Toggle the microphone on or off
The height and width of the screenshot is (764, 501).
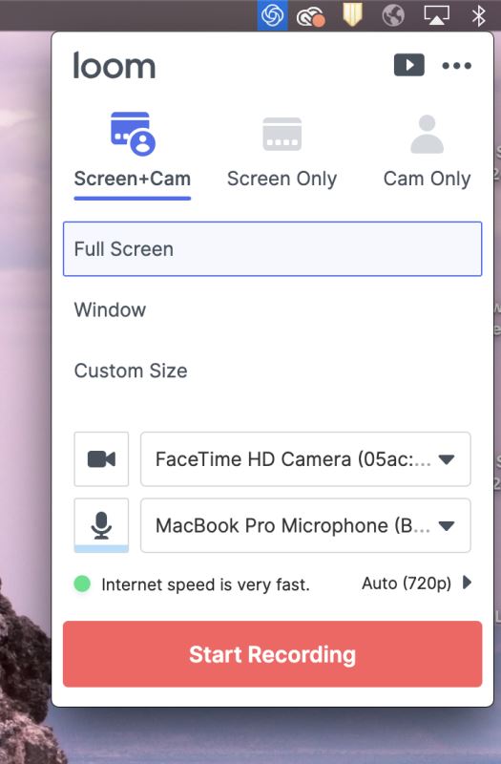pyautogui.click(x=101, y=525)
